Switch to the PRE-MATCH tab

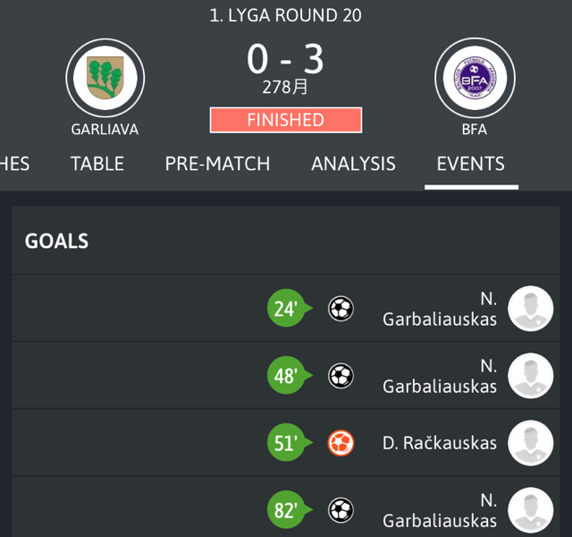(x=217, y=164)
